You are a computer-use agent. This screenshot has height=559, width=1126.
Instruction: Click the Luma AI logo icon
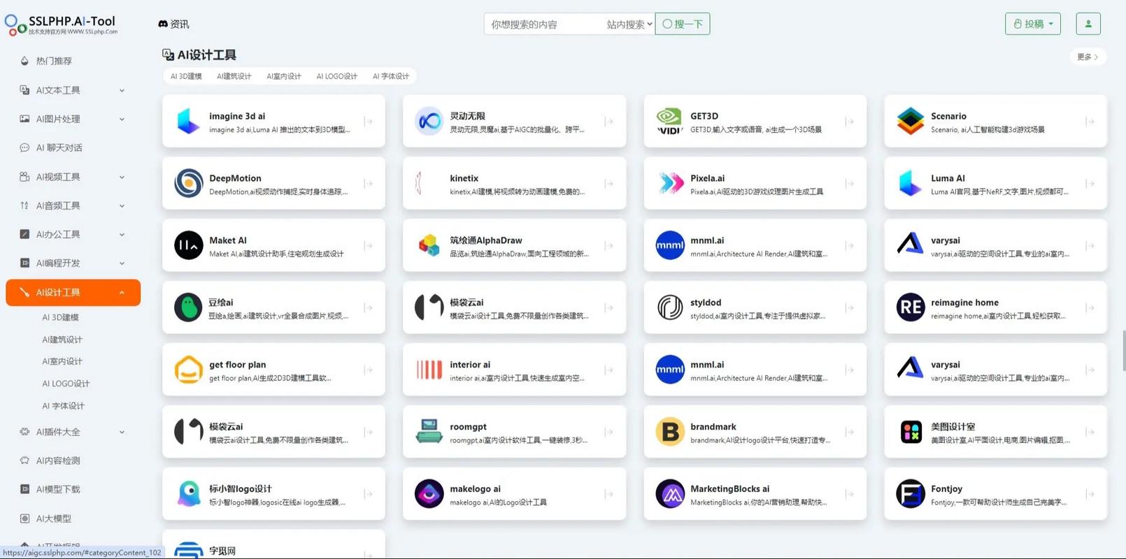[x=910, y=184]
